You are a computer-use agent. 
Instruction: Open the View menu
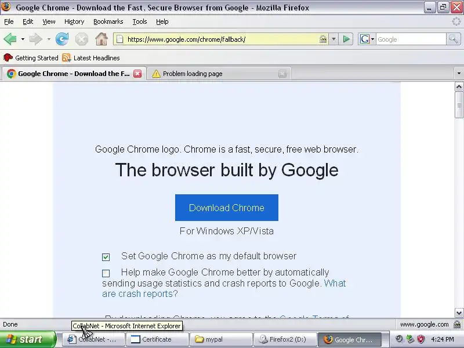coord(49,21)
